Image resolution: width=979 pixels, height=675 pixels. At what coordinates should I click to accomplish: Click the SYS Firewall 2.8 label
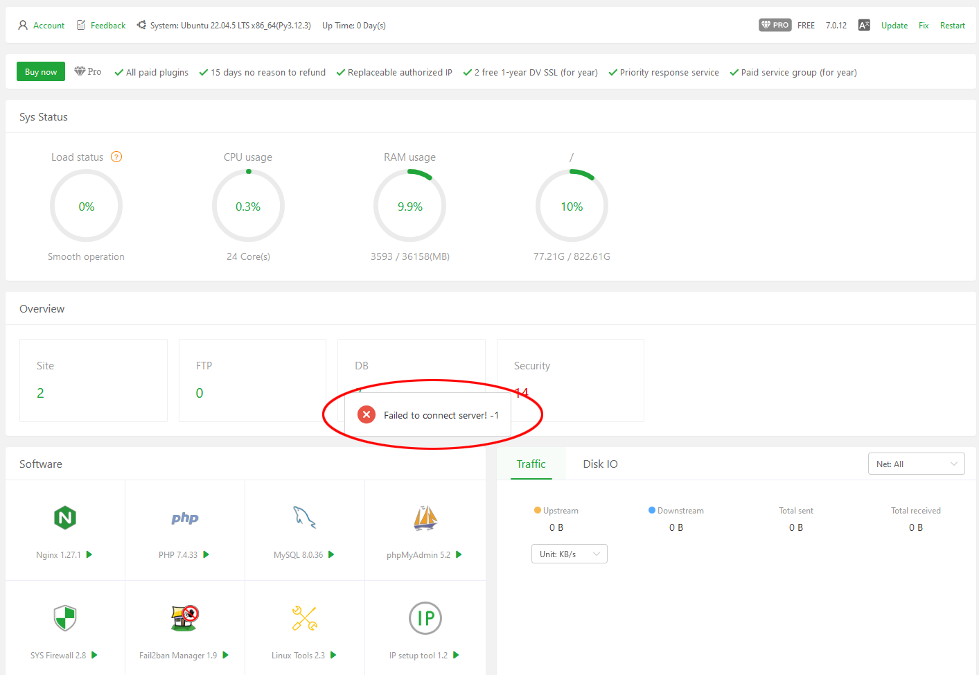pos(58,656)
